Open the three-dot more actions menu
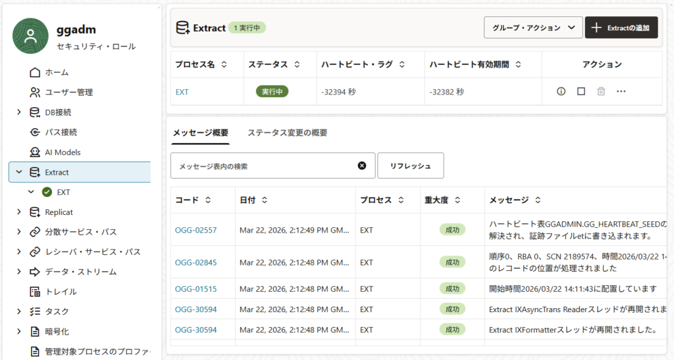 click(x=621, y=92)
